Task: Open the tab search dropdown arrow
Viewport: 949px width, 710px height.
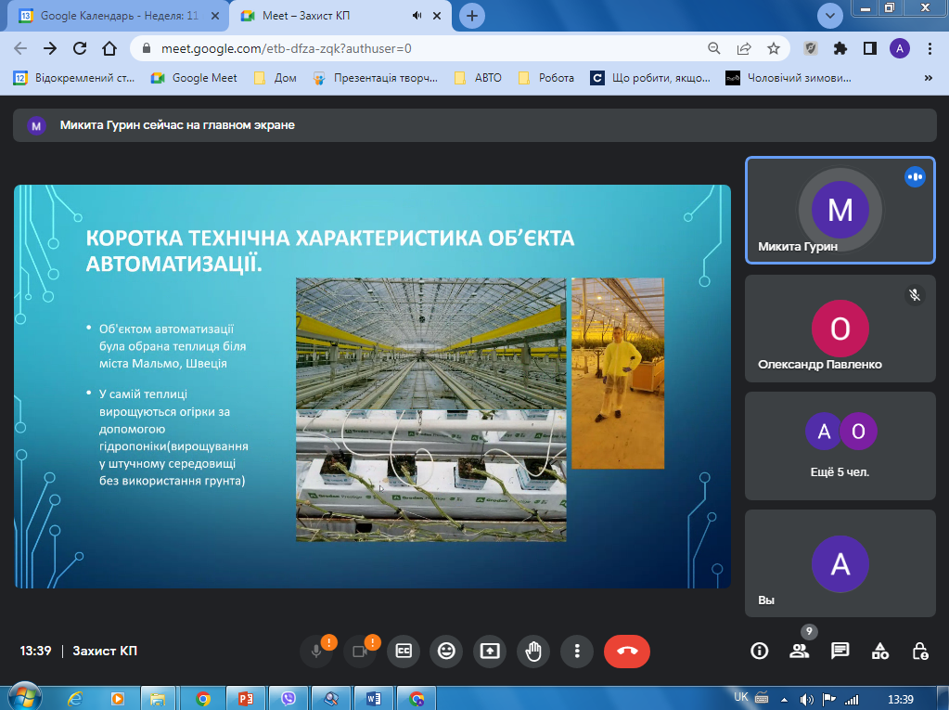Action: tap(829, 16)
